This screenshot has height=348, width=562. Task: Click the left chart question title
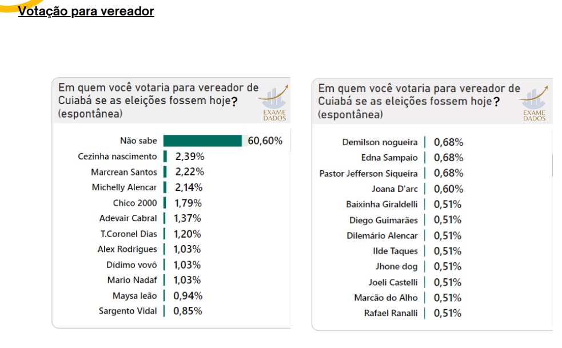158,101
